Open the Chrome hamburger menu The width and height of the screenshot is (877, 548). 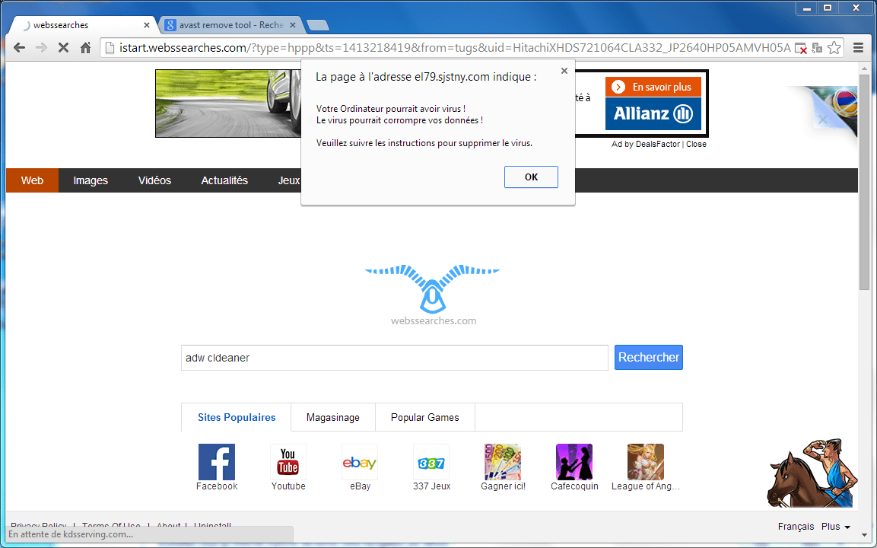pos(859,48)
